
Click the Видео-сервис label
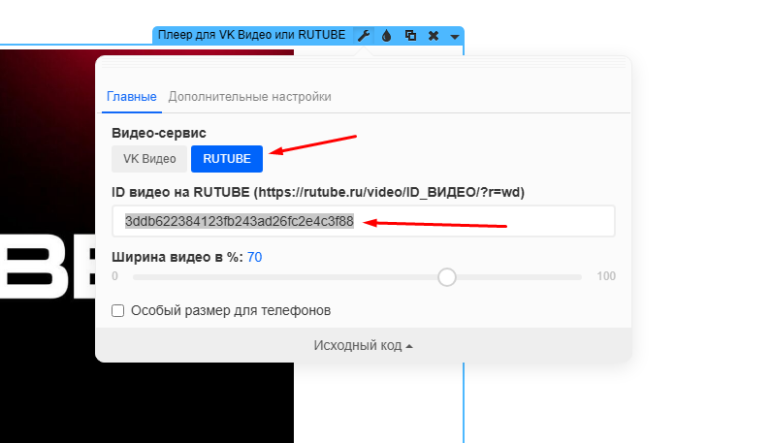pos(158,133)
